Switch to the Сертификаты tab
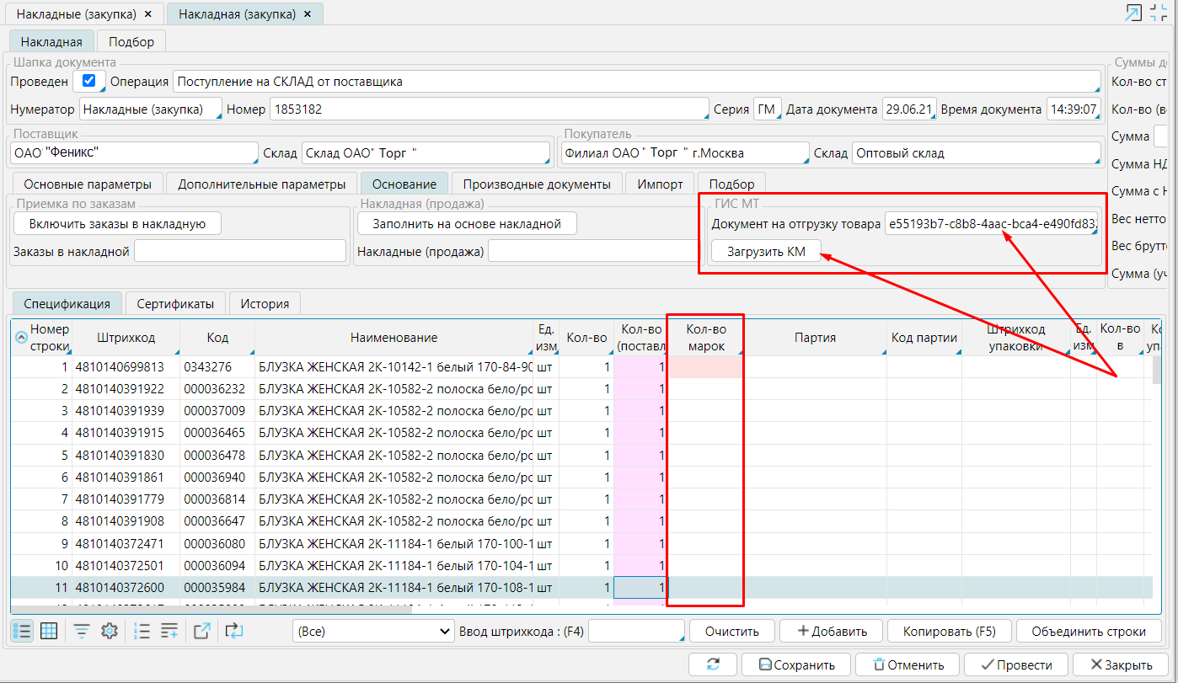Screen dimensions: 1178x683 pyautogui.click(x=175, y=304)
